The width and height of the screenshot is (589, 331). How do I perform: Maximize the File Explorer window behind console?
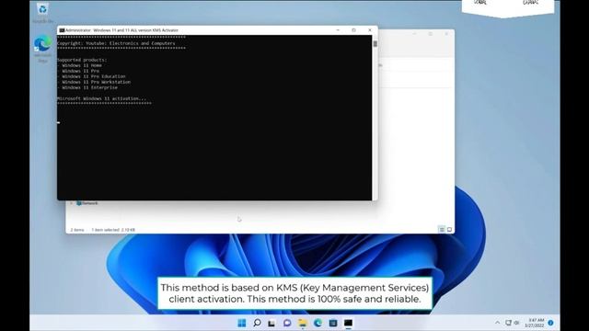click(x=431, y=34)
